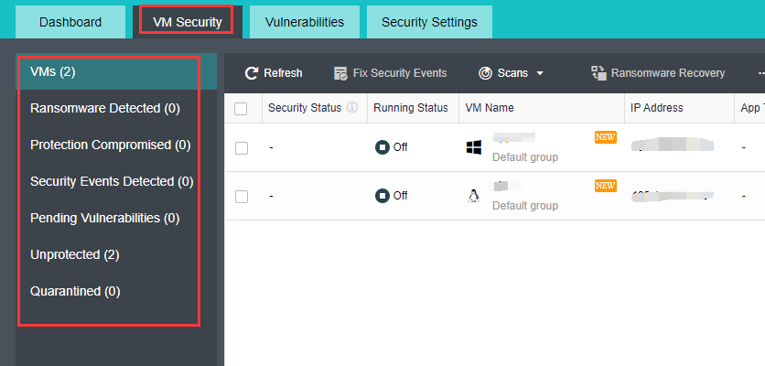Show Ransomware Detected (0) list

click(104, 108)
